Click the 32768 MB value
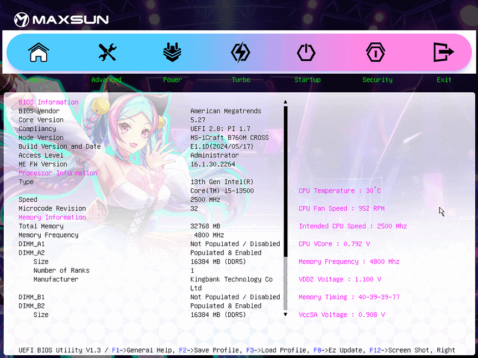 pos(205,226)
